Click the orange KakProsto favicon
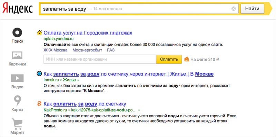 39,104
